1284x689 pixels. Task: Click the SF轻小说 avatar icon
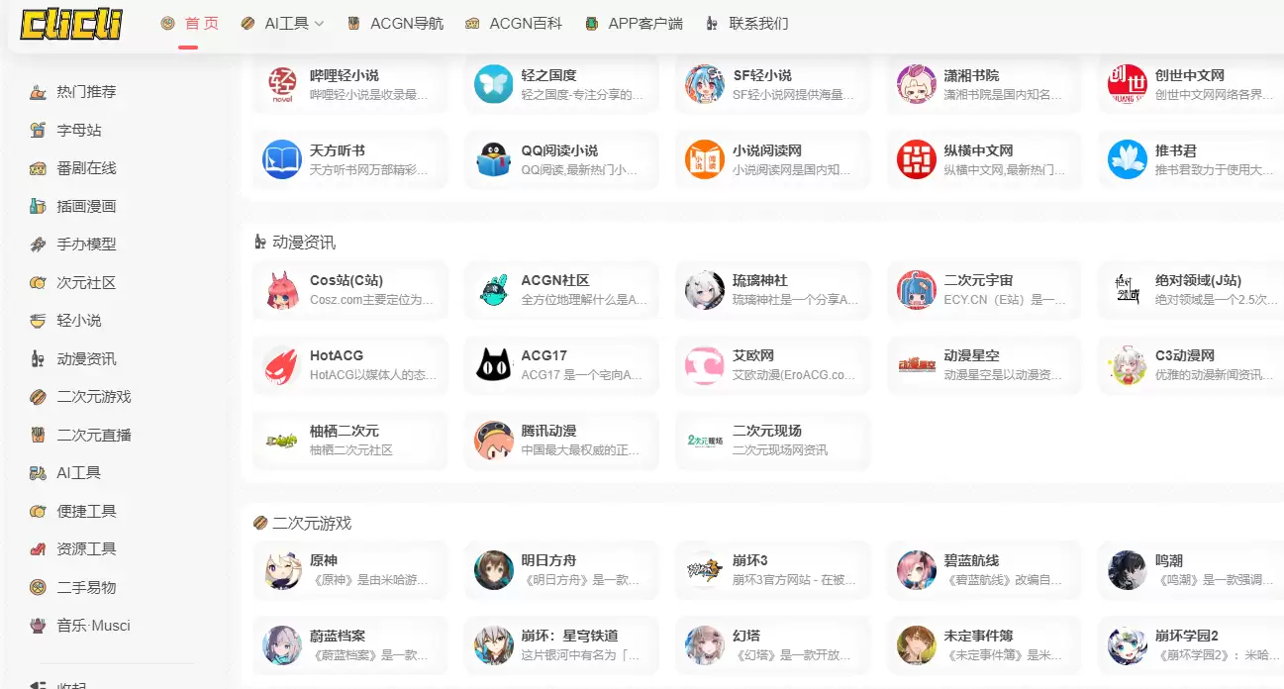click(x=705, y=84)
